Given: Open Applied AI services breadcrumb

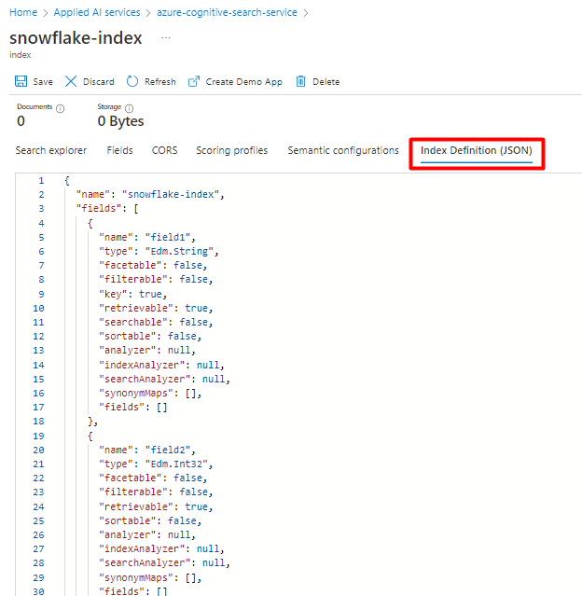Looking at the screenshot, I should click(97, 12).
